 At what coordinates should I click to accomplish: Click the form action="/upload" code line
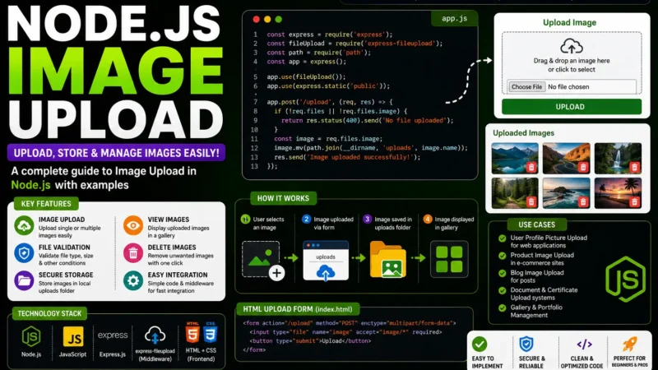coord(349,323)
